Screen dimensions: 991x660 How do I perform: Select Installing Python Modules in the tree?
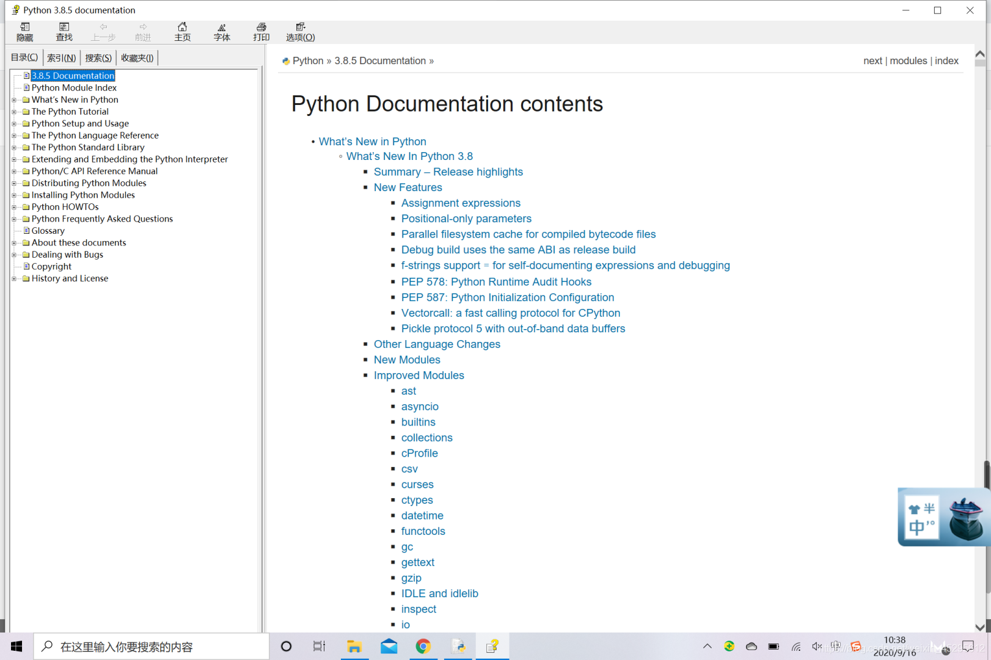click(x=83, y=195)
